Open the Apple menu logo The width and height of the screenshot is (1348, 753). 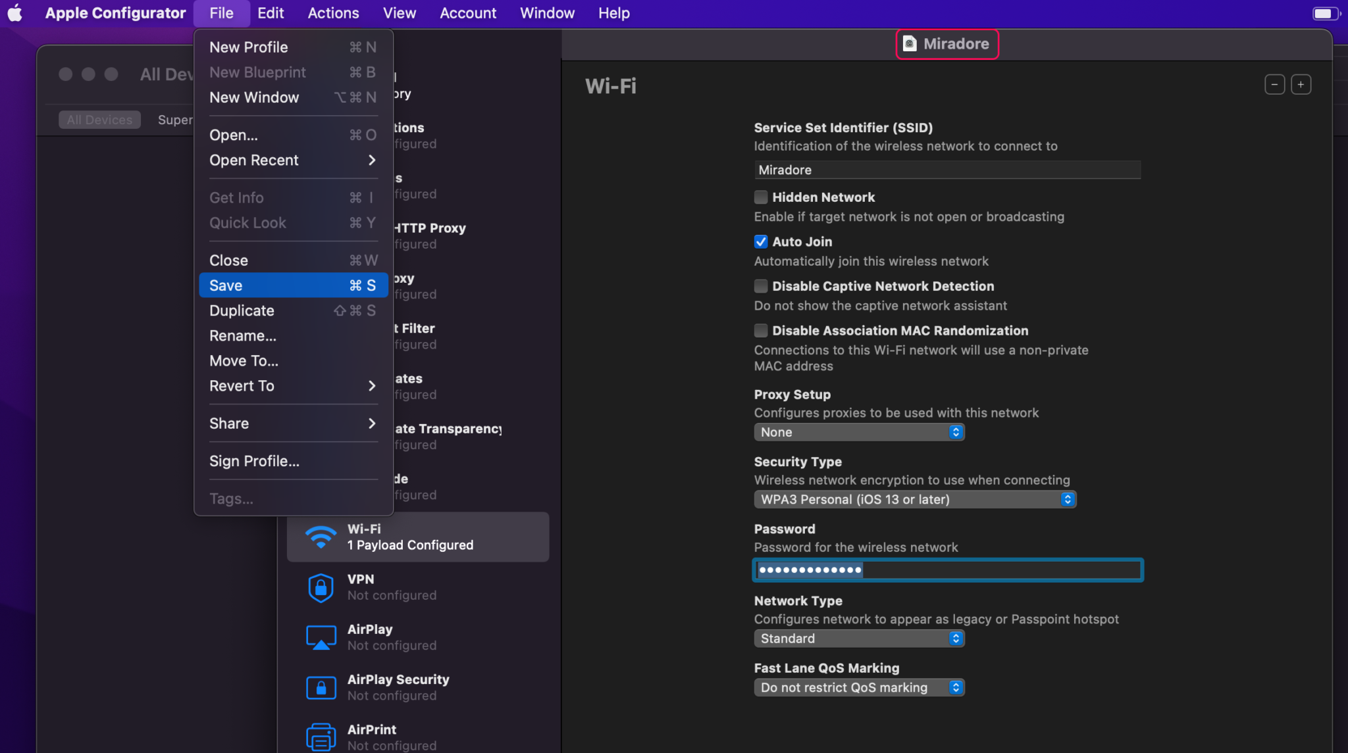15,13
